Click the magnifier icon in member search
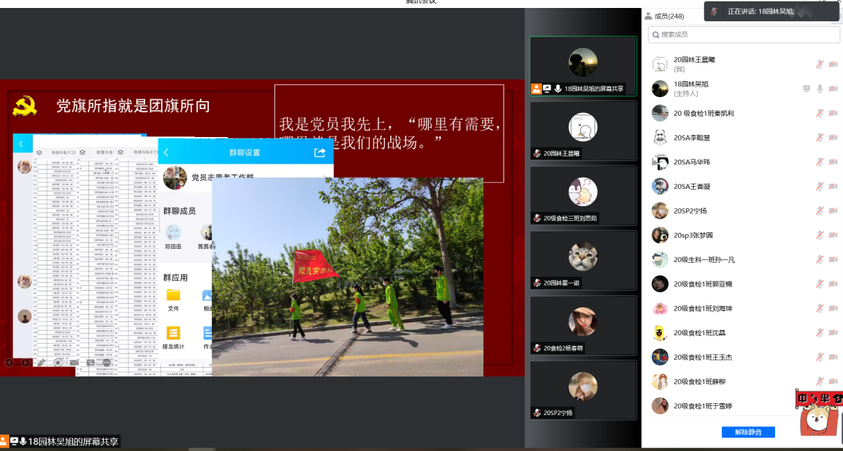 pos(655,34)
